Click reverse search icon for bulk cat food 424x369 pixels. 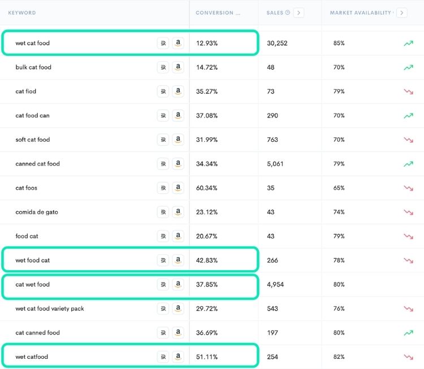(163, 67)
